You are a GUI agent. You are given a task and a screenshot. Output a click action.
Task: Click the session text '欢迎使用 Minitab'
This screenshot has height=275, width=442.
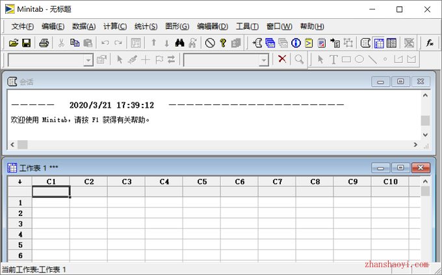(39, 120)
